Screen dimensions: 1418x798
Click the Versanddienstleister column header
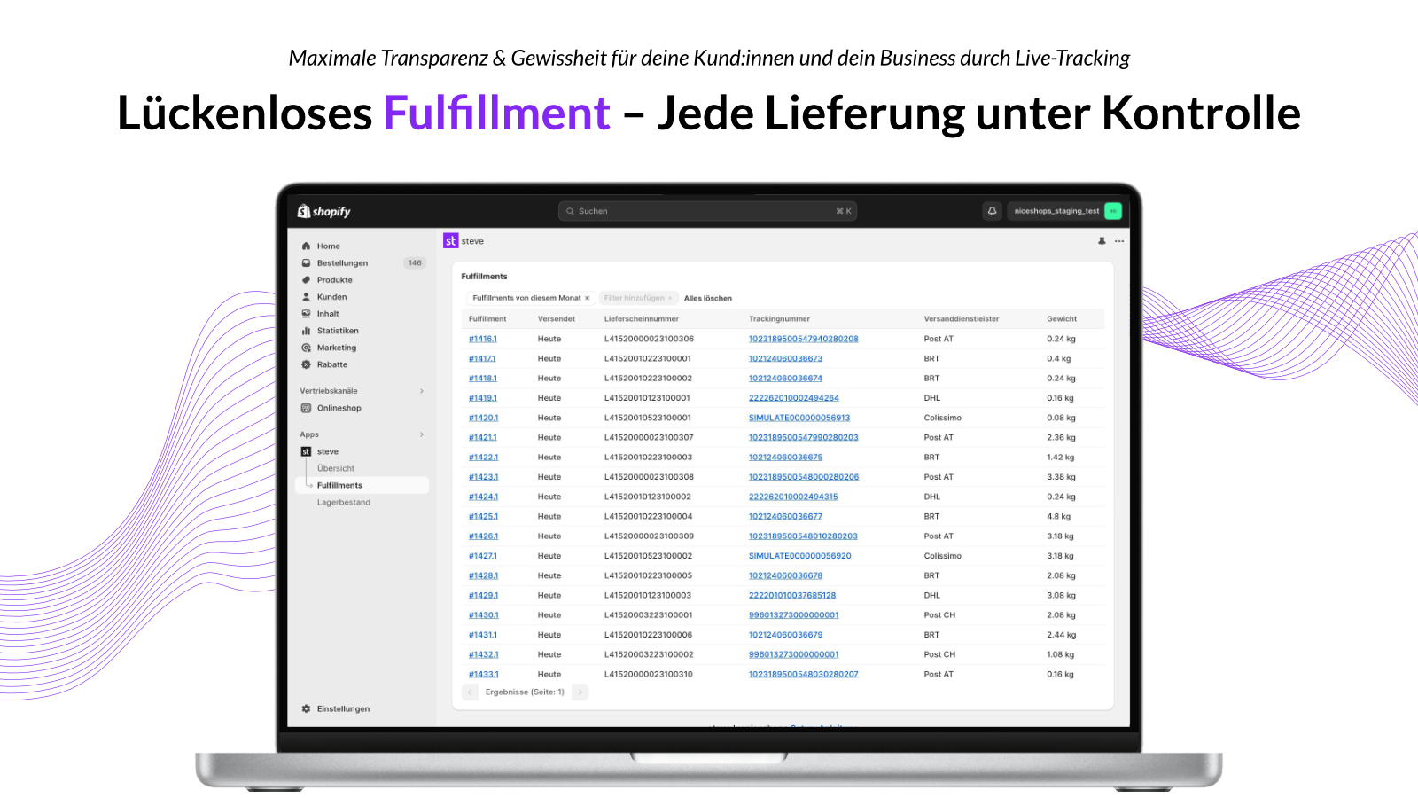[x=962, y=319]
